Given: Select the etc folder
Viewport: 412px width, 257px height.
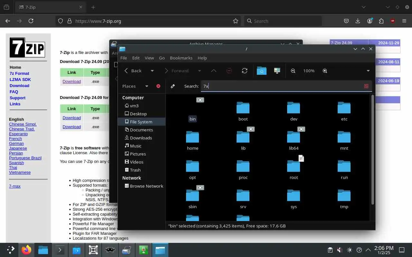Looking at the screenshot, I should [344, 111].
